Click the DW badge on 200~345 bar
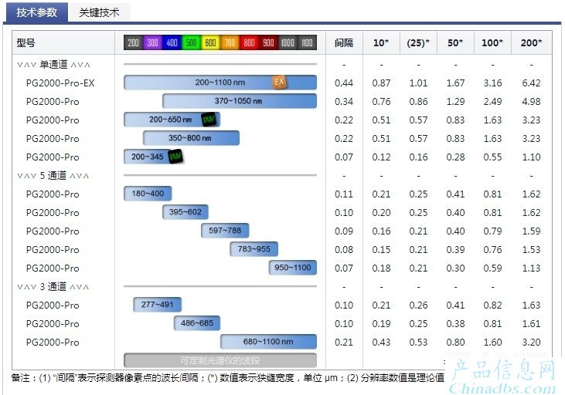 [x=175, y=157]
